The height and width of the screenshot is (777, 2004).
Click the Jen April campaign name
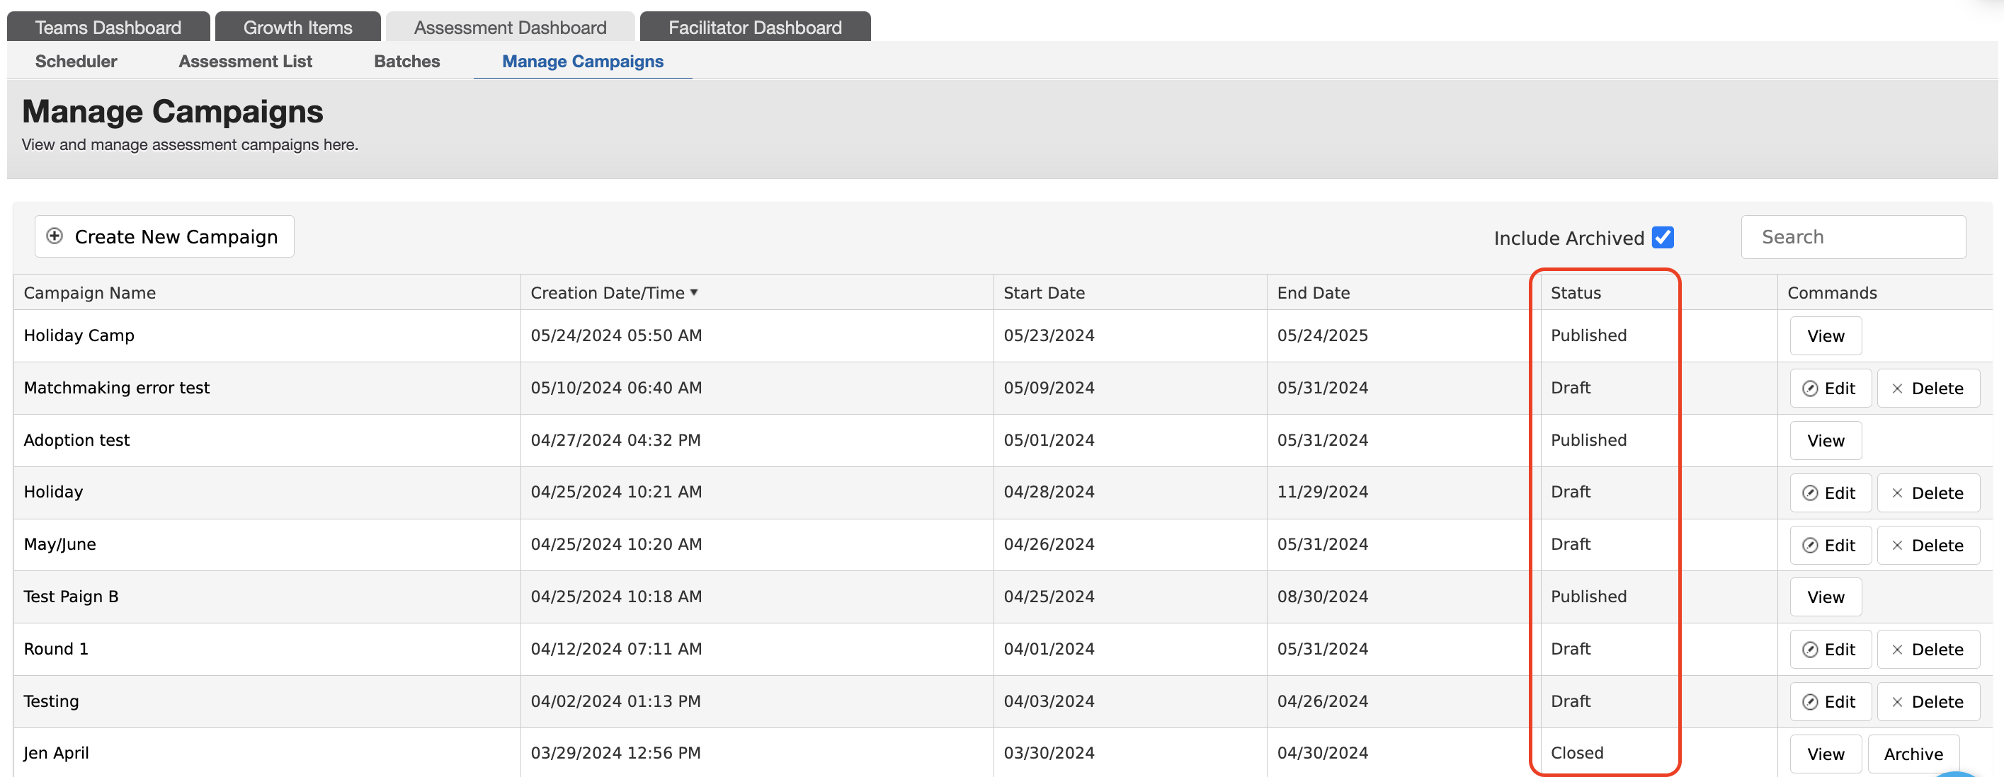[56, 753]
